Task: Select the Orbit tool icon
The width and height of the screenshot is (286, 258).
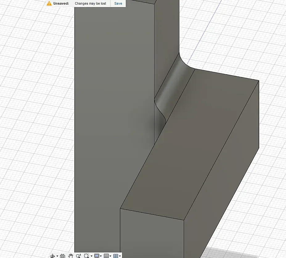Action: point(52,256)
